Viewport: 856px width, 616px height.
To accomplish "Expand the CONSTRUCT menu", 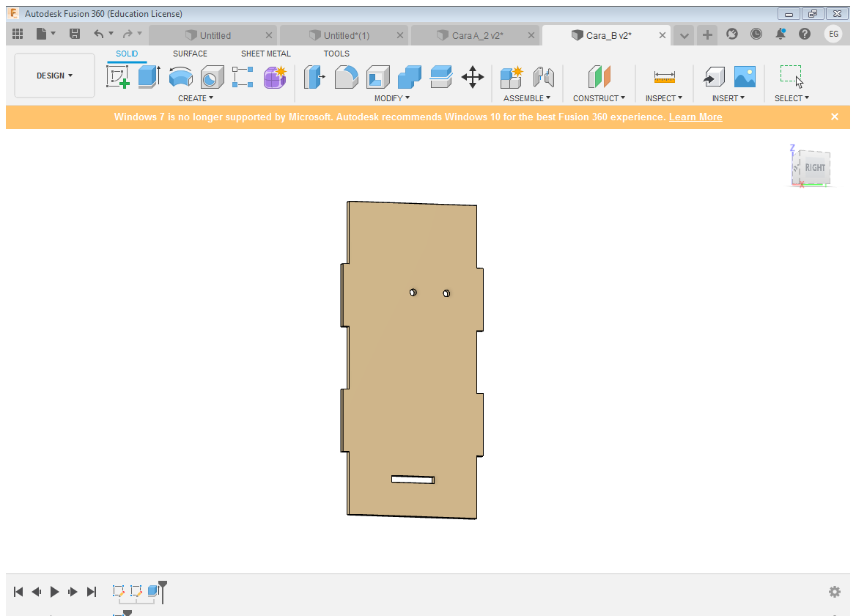I will pyautogui.click(x=599, y=98).
